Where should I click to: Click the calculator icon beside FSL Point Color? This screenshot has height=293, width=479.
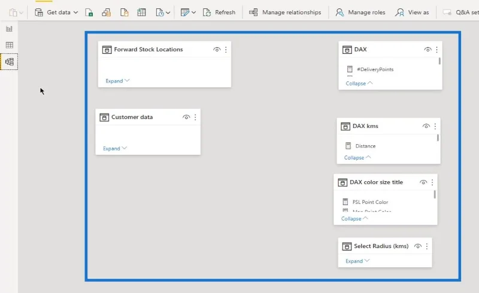click(345, 202)
